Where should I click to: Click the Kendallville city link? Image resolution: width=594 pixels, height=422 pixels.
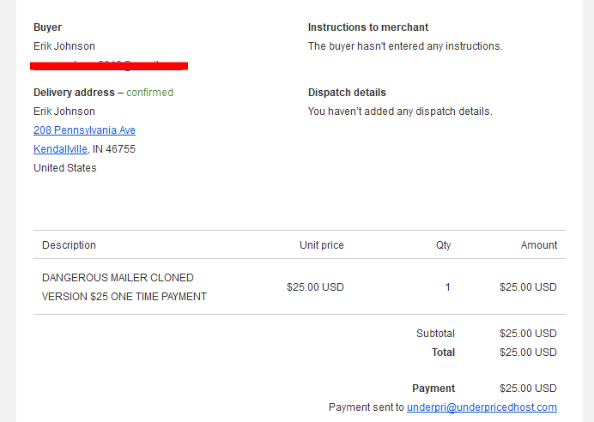(61, 149)
